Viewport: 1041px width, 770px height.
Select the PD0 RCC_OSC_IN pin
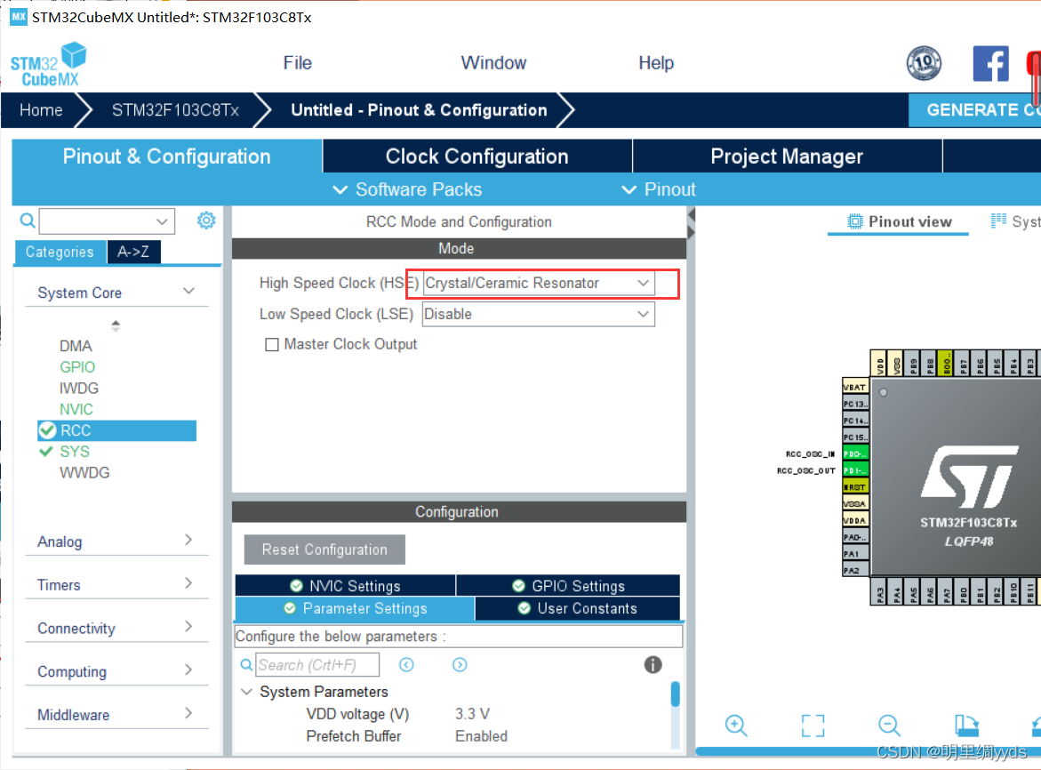pyautogui.click(x=855, y=454)
